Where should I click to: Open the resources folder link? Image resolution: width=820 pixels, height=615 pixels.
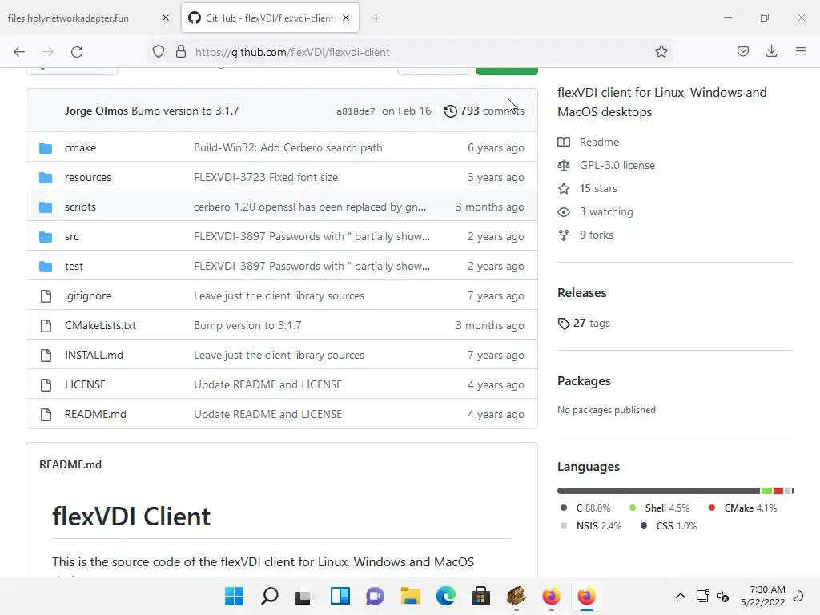tap(88, 177)
